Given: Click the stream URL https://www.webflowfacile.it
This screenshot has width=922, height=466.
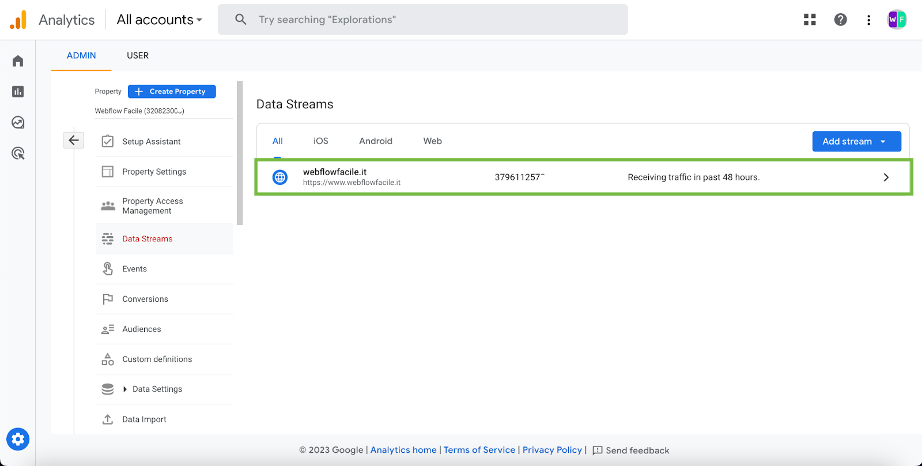Looking at the screenshot, I should click(352, 183).
